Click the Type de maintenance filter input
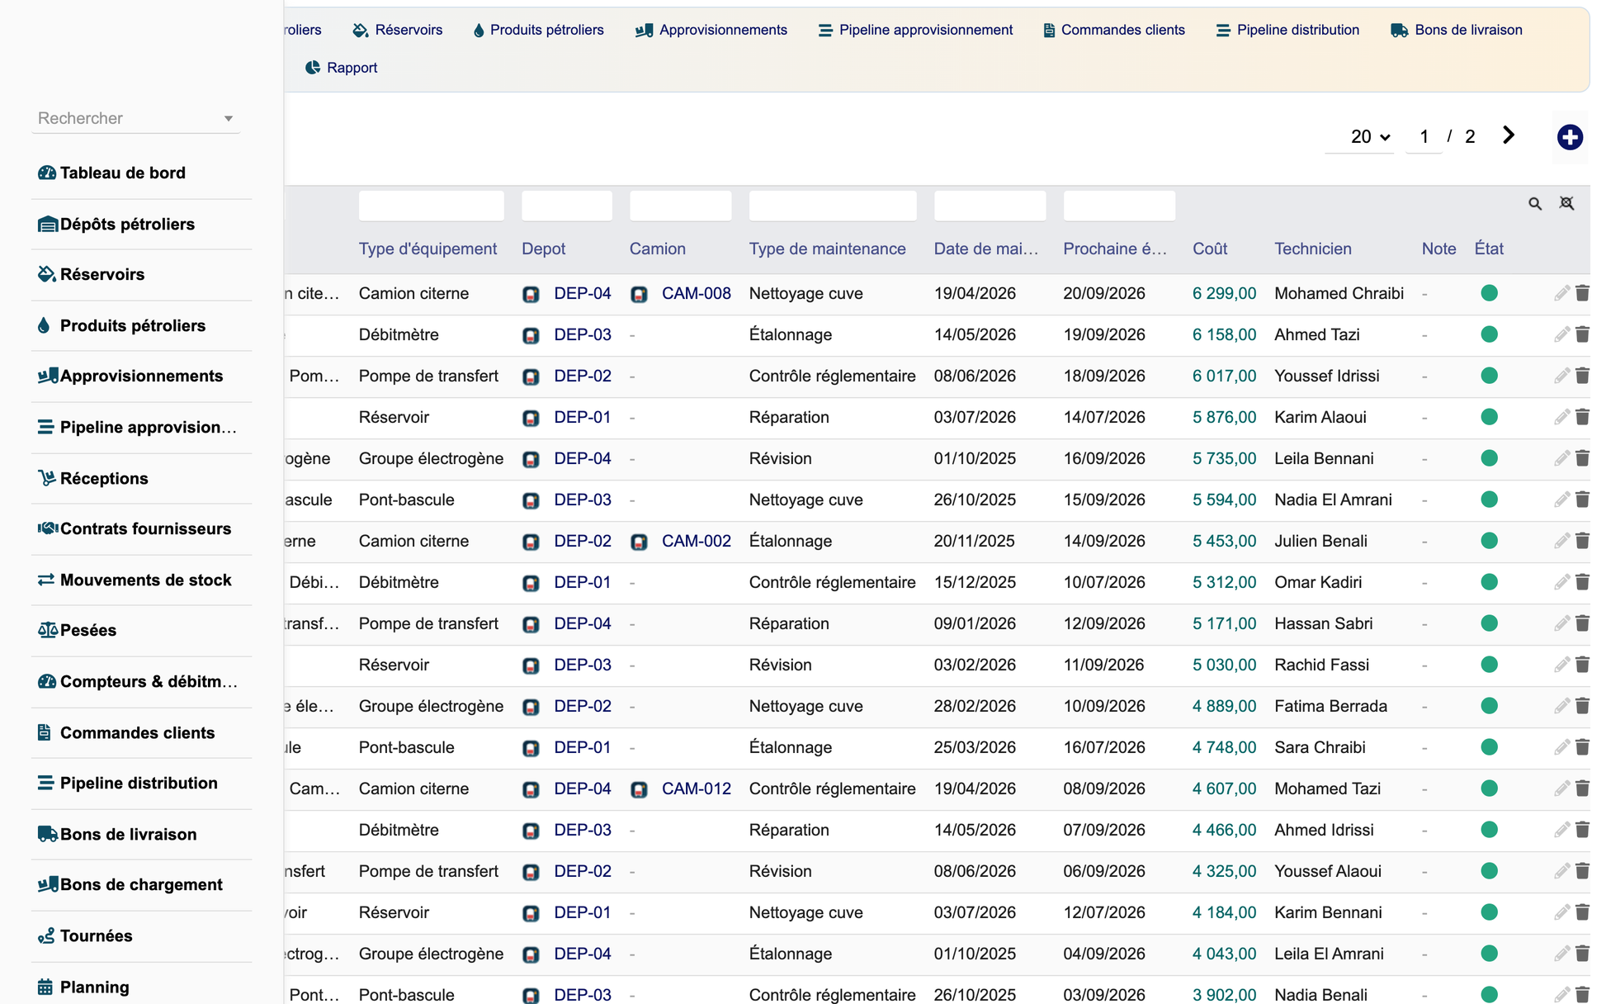This screenshot has width=1606, height=1004. pyautogui.click(x=833, y=206)
